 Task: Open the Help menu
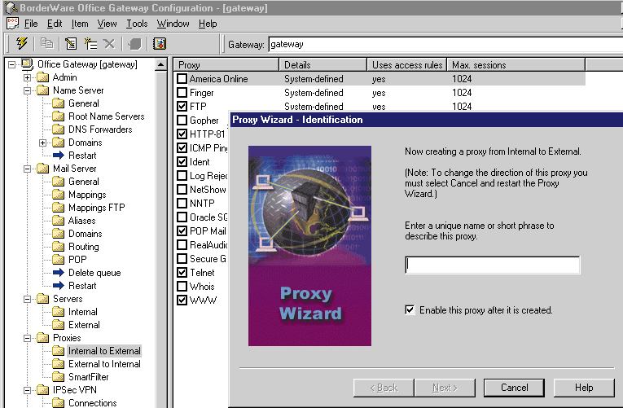tap(208, 24)
